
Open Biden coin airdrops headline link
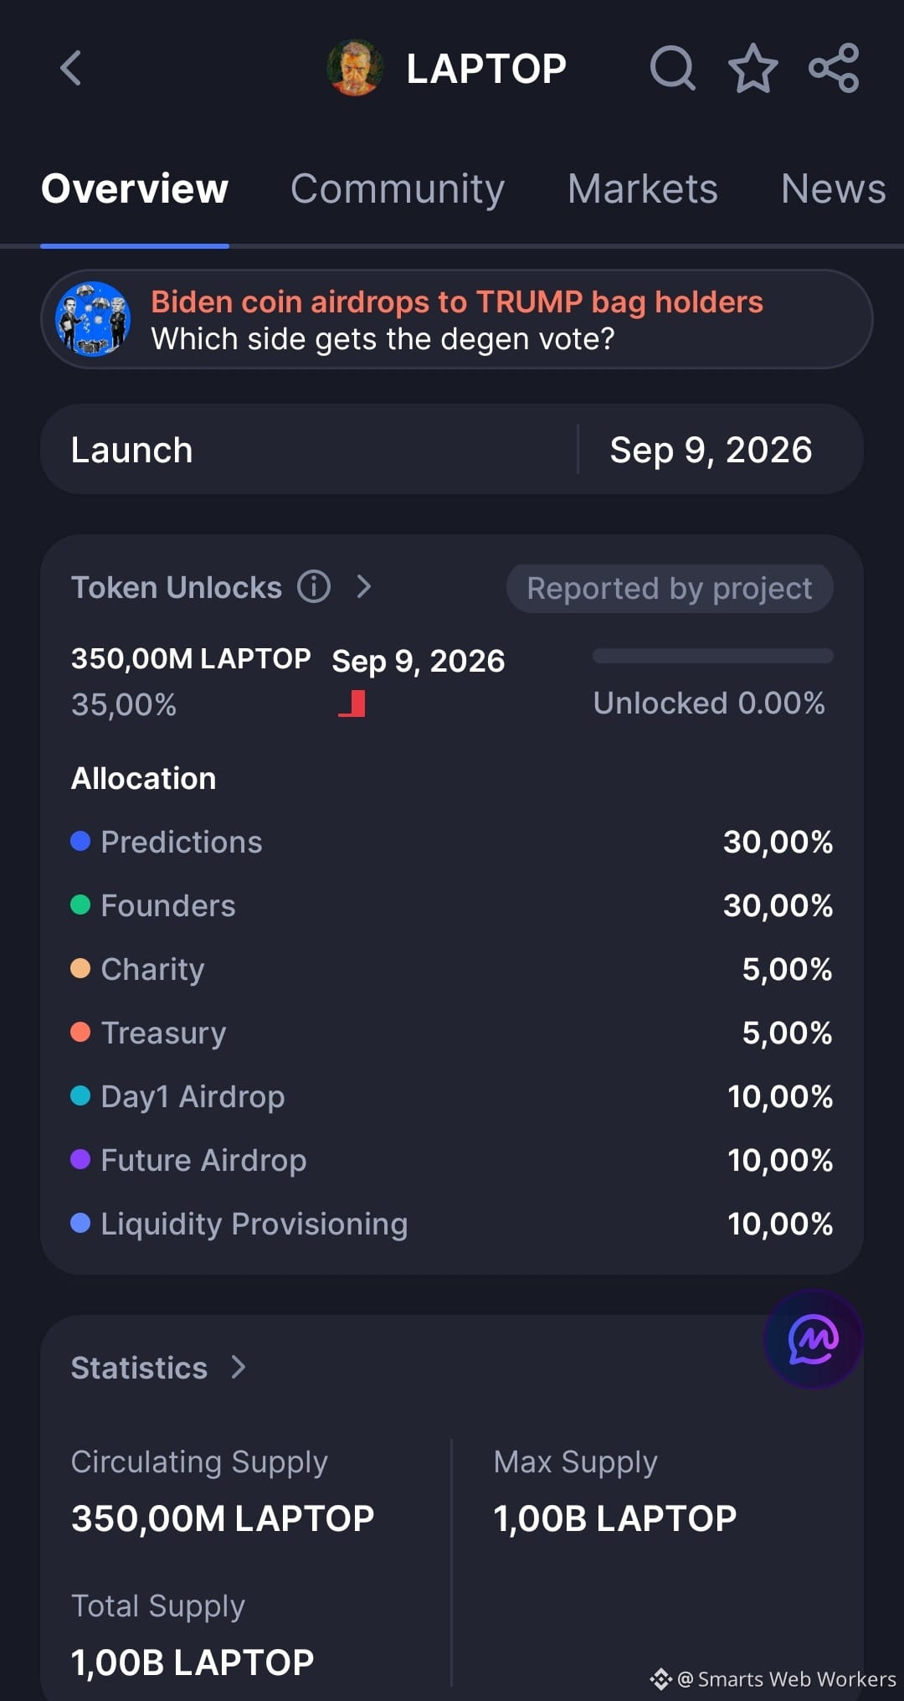pyautogui.click(x=457, y=302)
